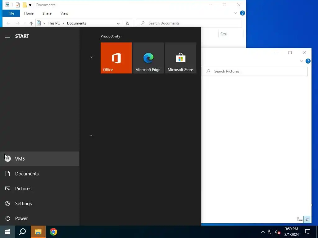Switch Pictures window to large icons view
The height and width of the screenshot is (238, 318).
[307, 219]
